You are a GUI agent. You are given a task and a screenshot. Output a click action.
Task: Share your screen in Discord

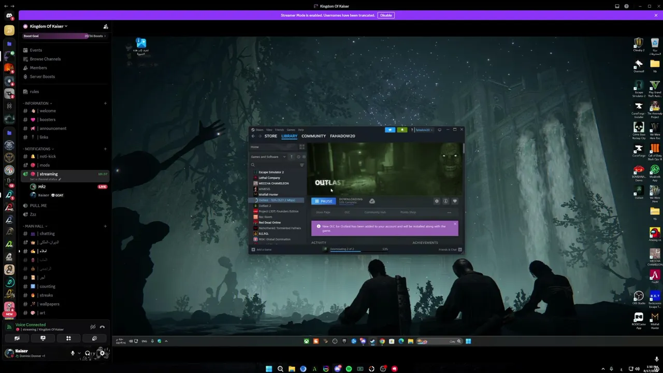pos(43,338)
